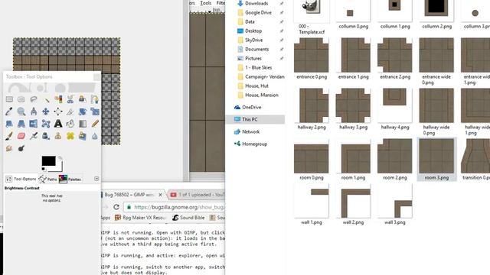Open the Pictures folder in sidebar
This screenshot has width=490, height=275.
(x=253, y=58)
